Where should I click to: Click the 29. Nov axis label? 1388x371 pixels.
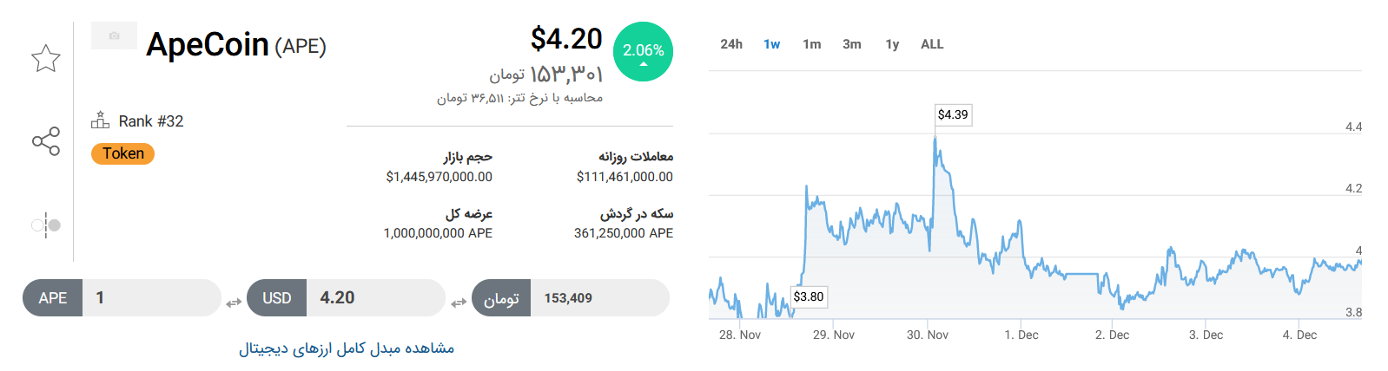tap(834, 335)
